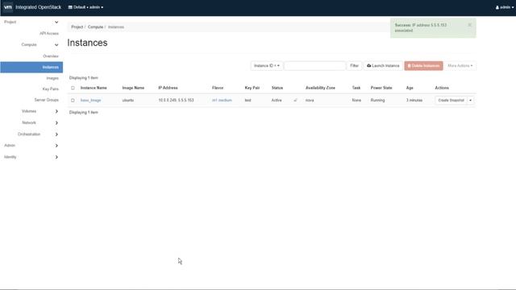Open the base_image instance link
Viewport: 516px width, 290px height.
(91, 100)
